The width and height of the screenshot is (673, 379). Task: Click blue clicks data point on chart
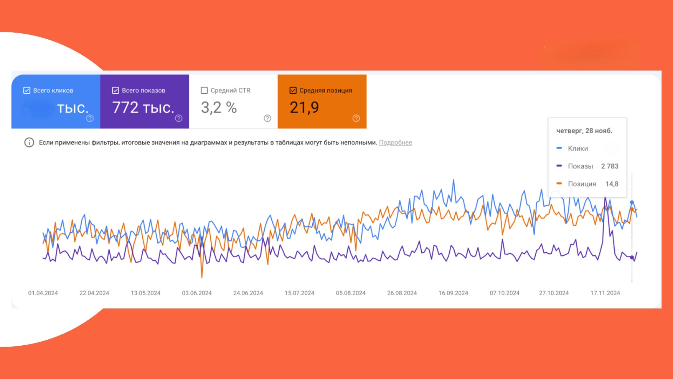click(x=632, y=202)
